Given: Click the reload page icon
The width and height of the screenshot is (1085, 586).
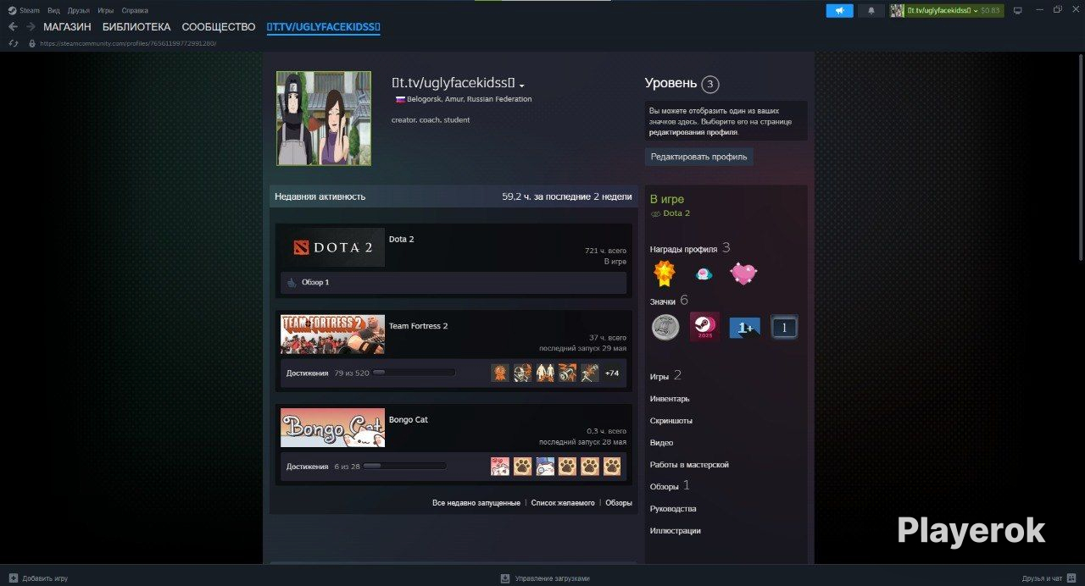Looking at the screenshot, I should (x=14, y=43).
